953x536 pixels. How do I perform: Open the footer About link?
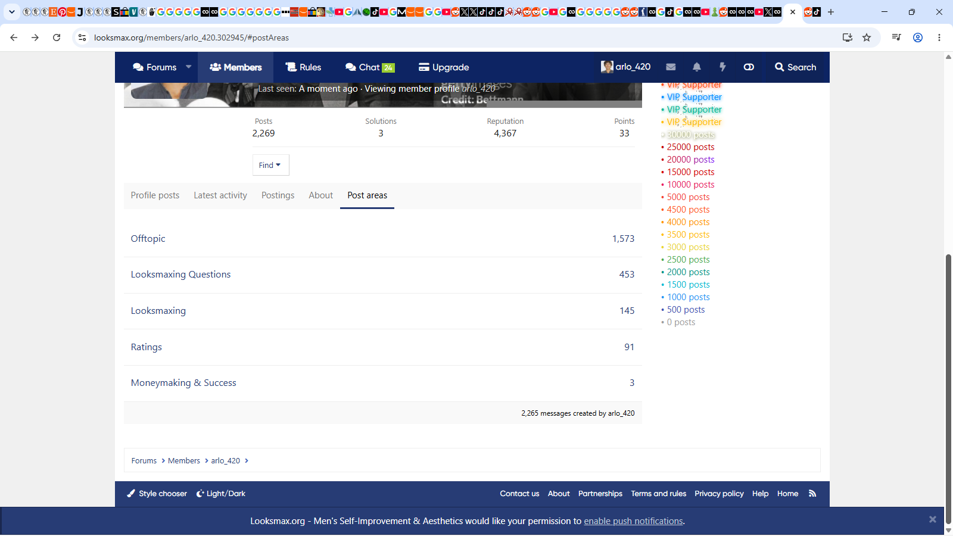[559, 494]
